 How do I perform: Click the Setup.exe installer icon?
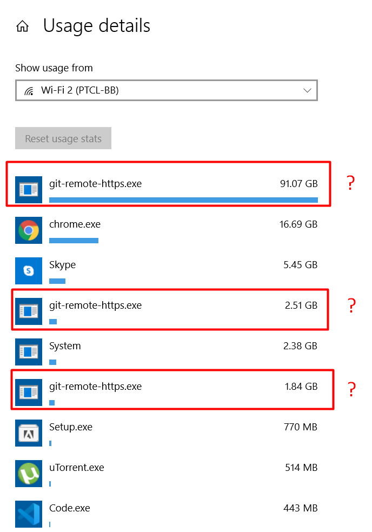point(29,433)
